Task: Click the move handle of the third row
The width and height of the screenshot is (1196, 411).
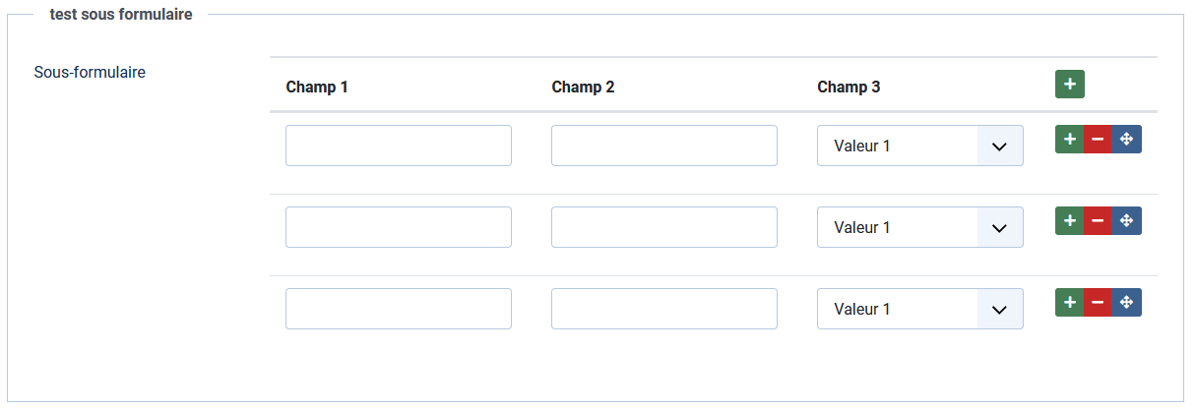Action: [x=1127, y=303]
